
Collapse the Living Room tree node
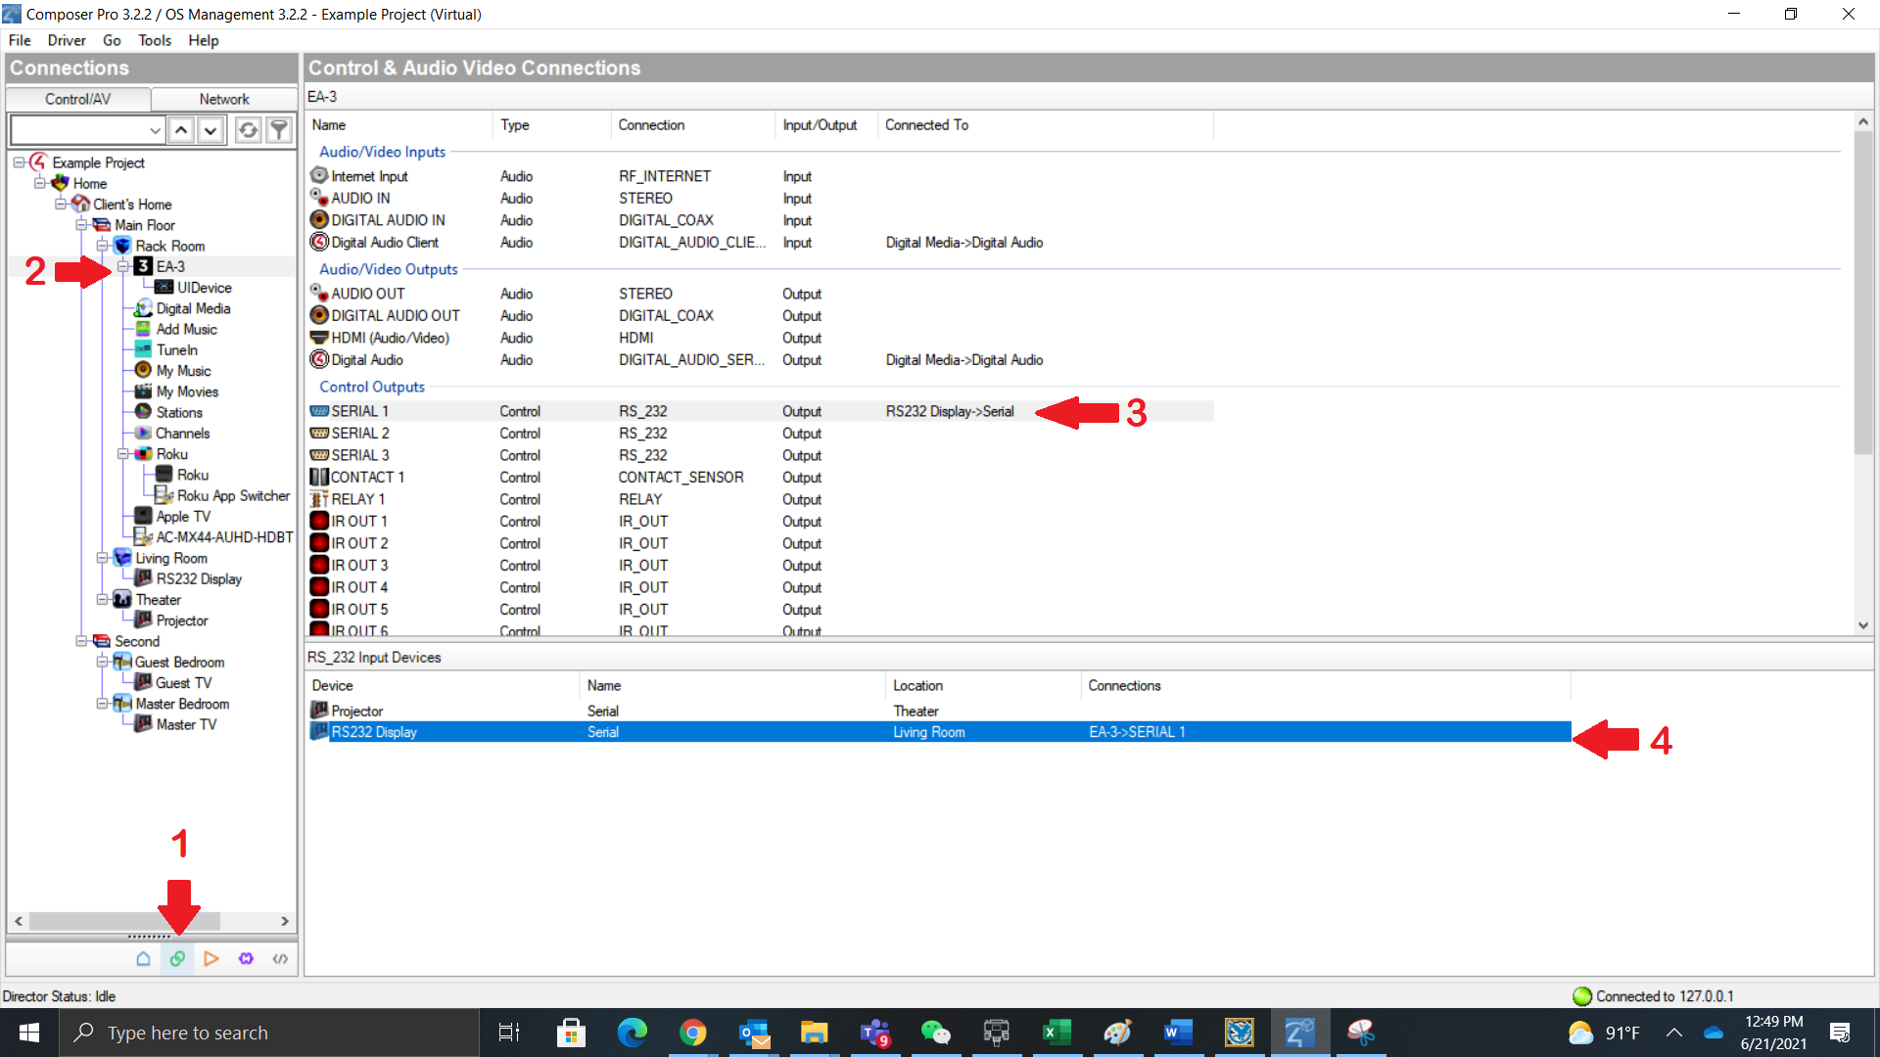click(102, 558)
